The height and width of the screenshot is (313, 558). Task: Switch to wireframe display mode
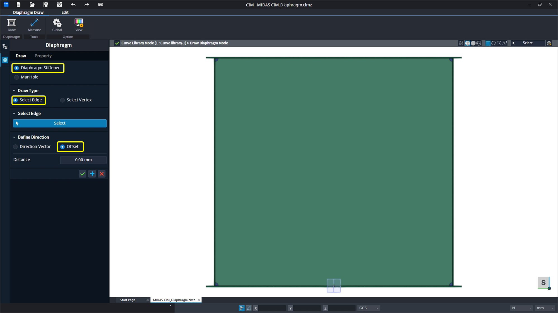tap(479, 43)
